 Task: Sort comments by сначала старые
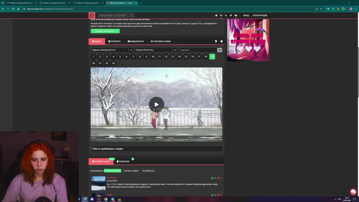[131, 171]
